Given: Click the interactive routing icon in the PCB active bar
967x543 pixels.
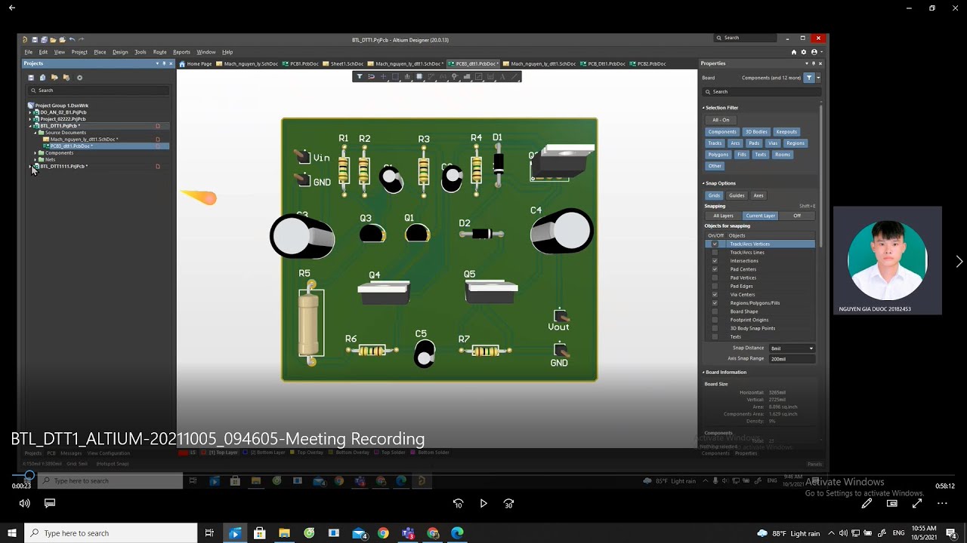Looking at the screenshot, I should coord(431,76).
